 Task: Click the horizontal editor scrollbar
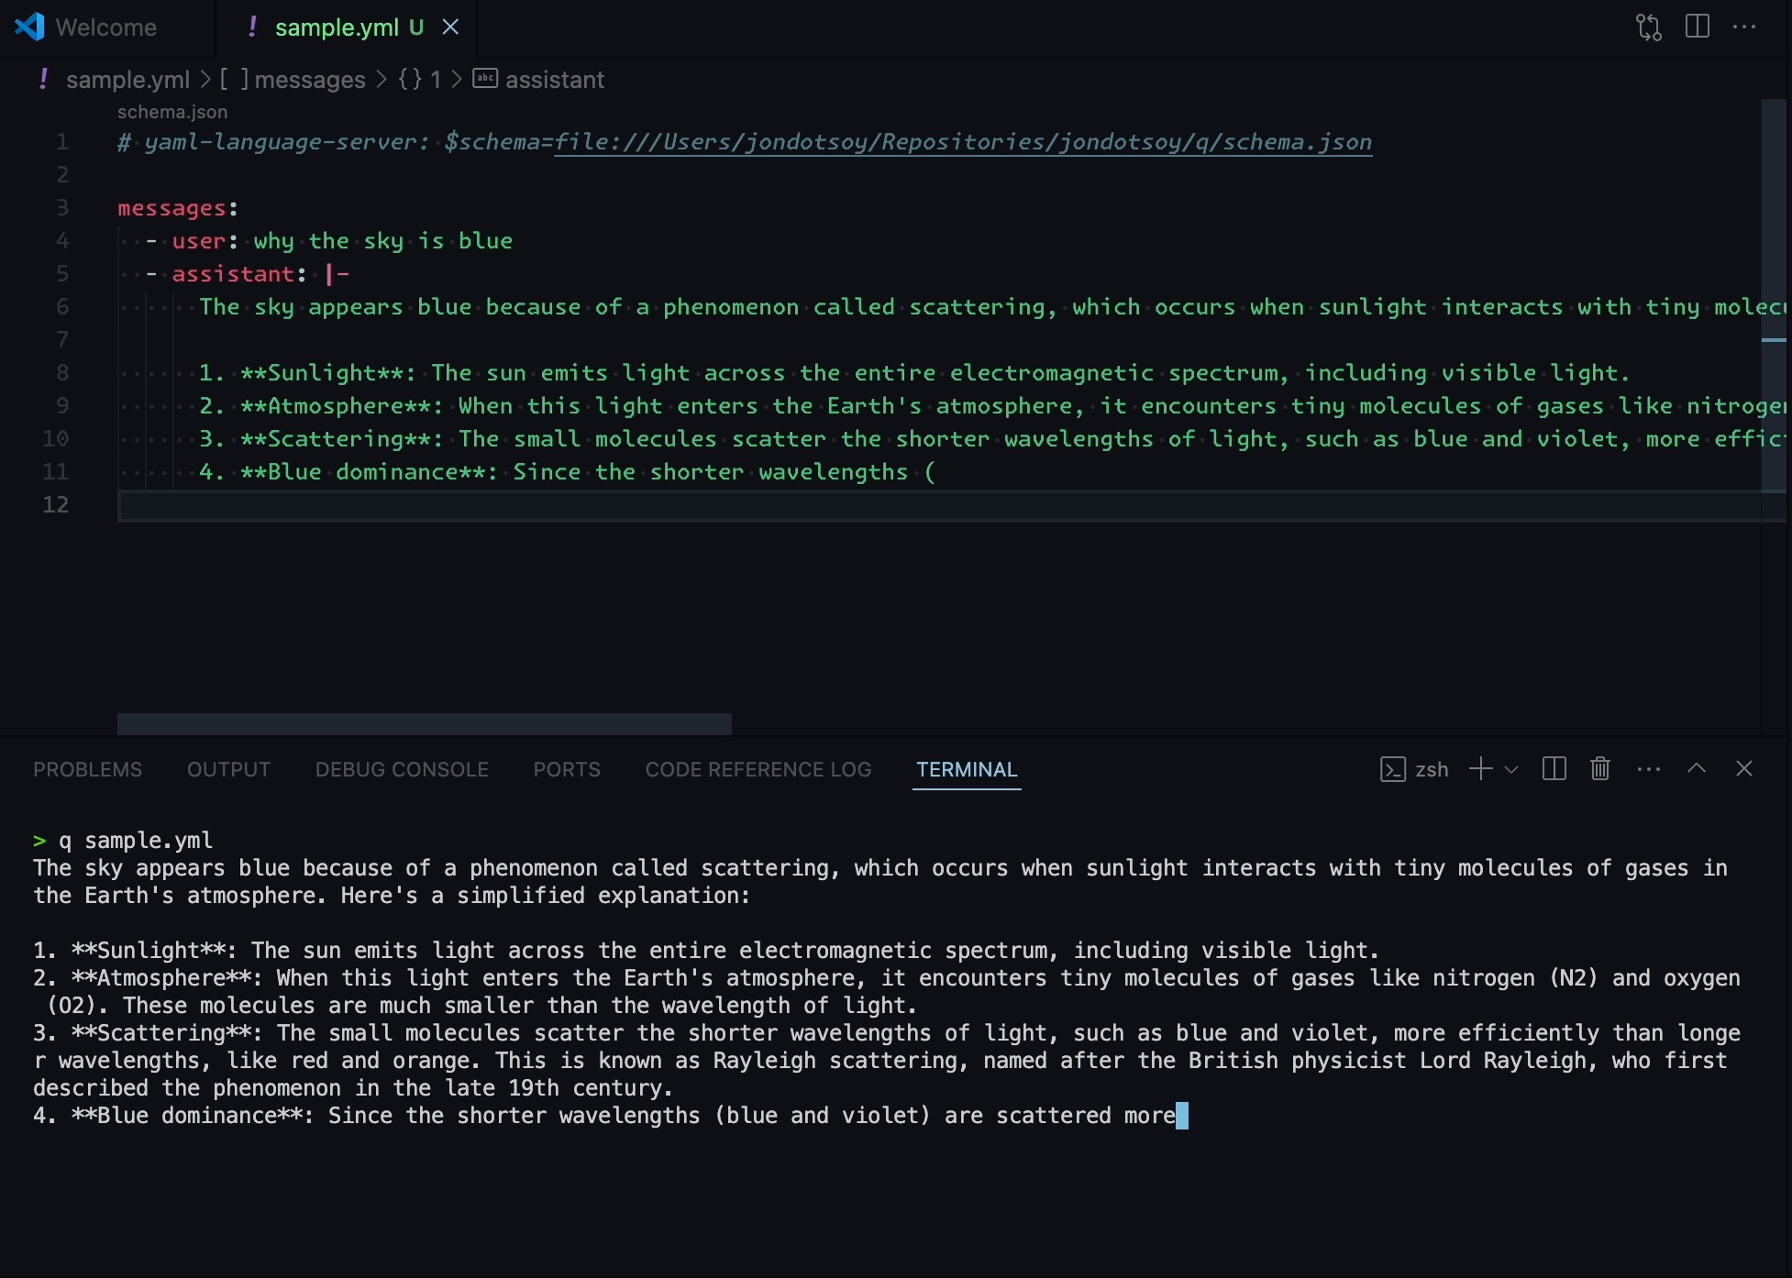point(424,723)
